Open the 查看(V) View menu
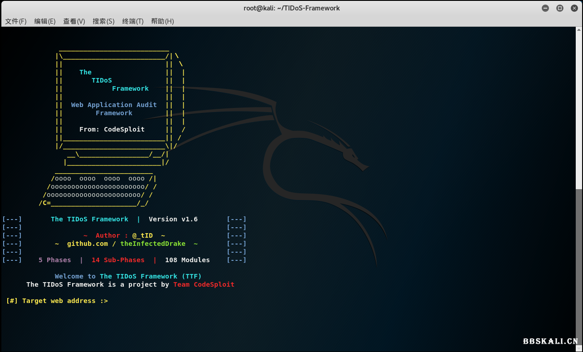This screenshot has height=352, width=583. (73, 21)
